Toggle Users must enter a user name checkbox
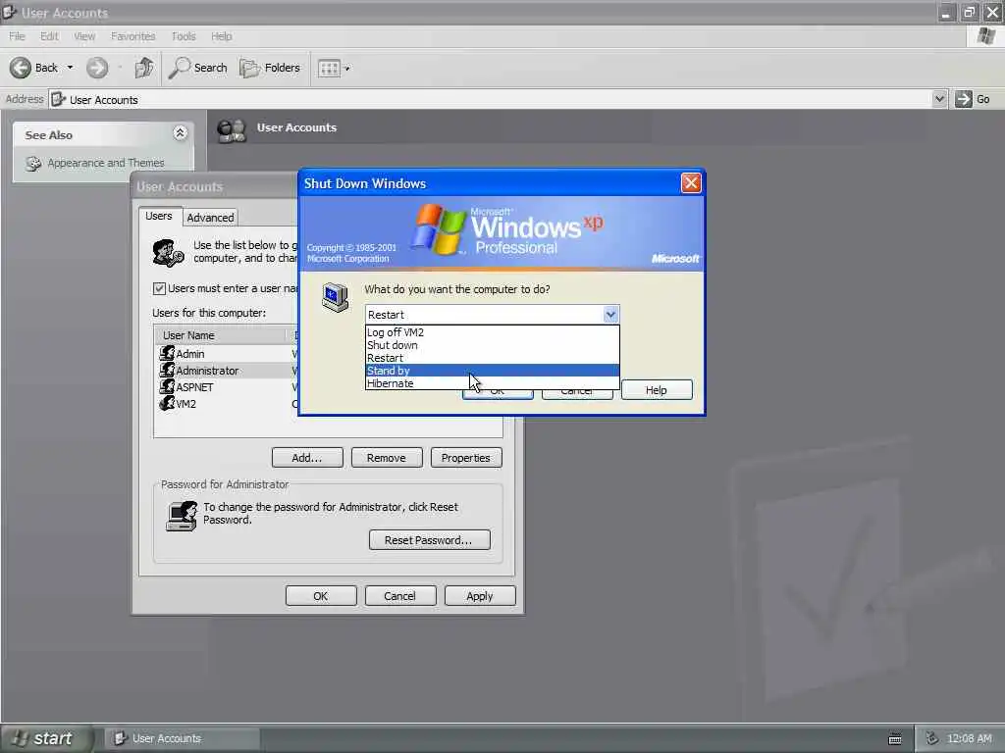 159,289
